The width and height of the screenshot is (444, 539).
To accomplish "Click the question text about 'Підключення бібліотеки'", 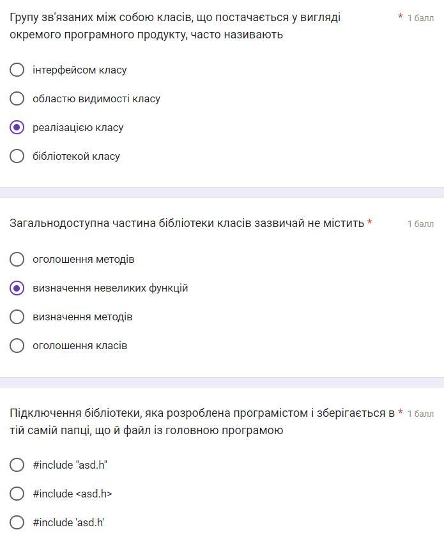I will pyautogui.click(x=203, y=421).
